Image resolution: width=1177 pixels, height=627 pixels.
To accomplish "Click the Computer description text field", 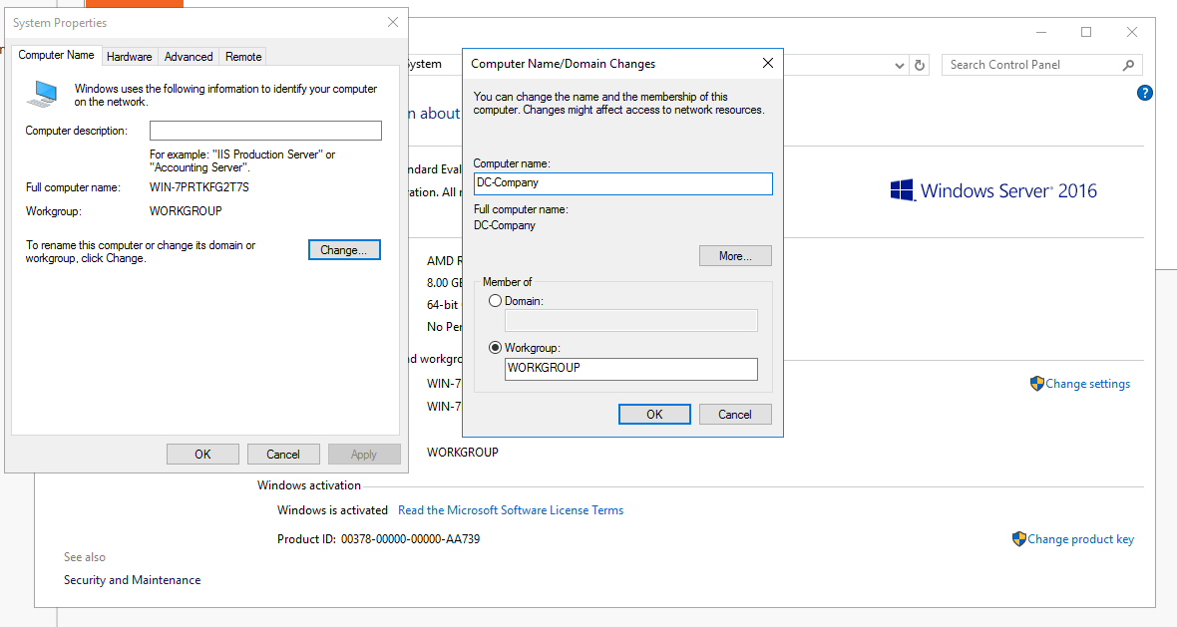I will click(265, 131).
